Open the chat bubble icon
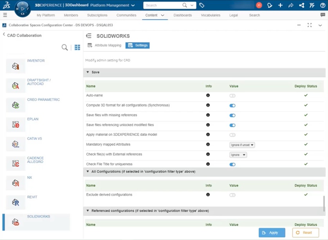The height and width of the screenshot is (240, 328). pyautogui.click(x=323, y=15)
